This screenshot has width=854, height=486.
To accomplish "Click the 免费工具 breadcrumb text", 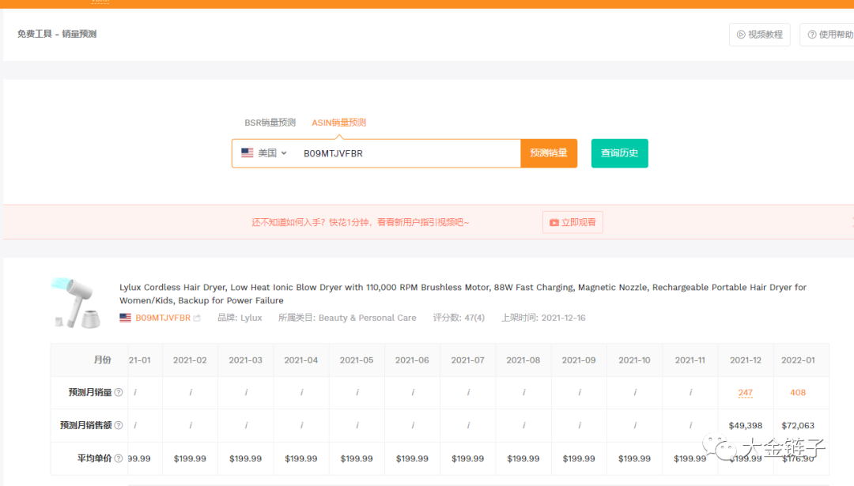I will 34,34.
